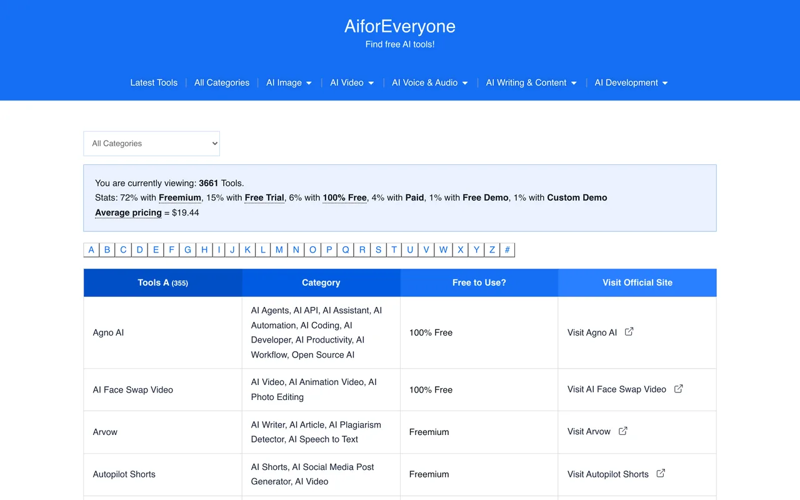Click the external link icon beside Visit Autopilot Shorts

pos(661,474)
